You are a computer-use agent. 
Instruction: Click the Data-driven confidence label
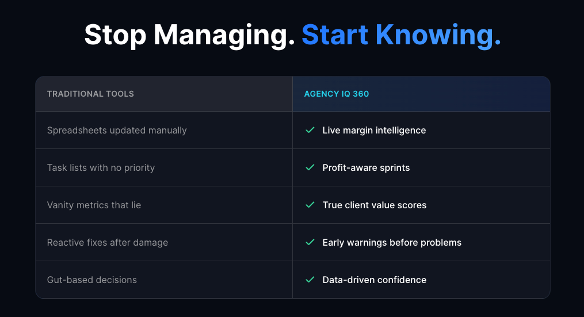(375, 280)
